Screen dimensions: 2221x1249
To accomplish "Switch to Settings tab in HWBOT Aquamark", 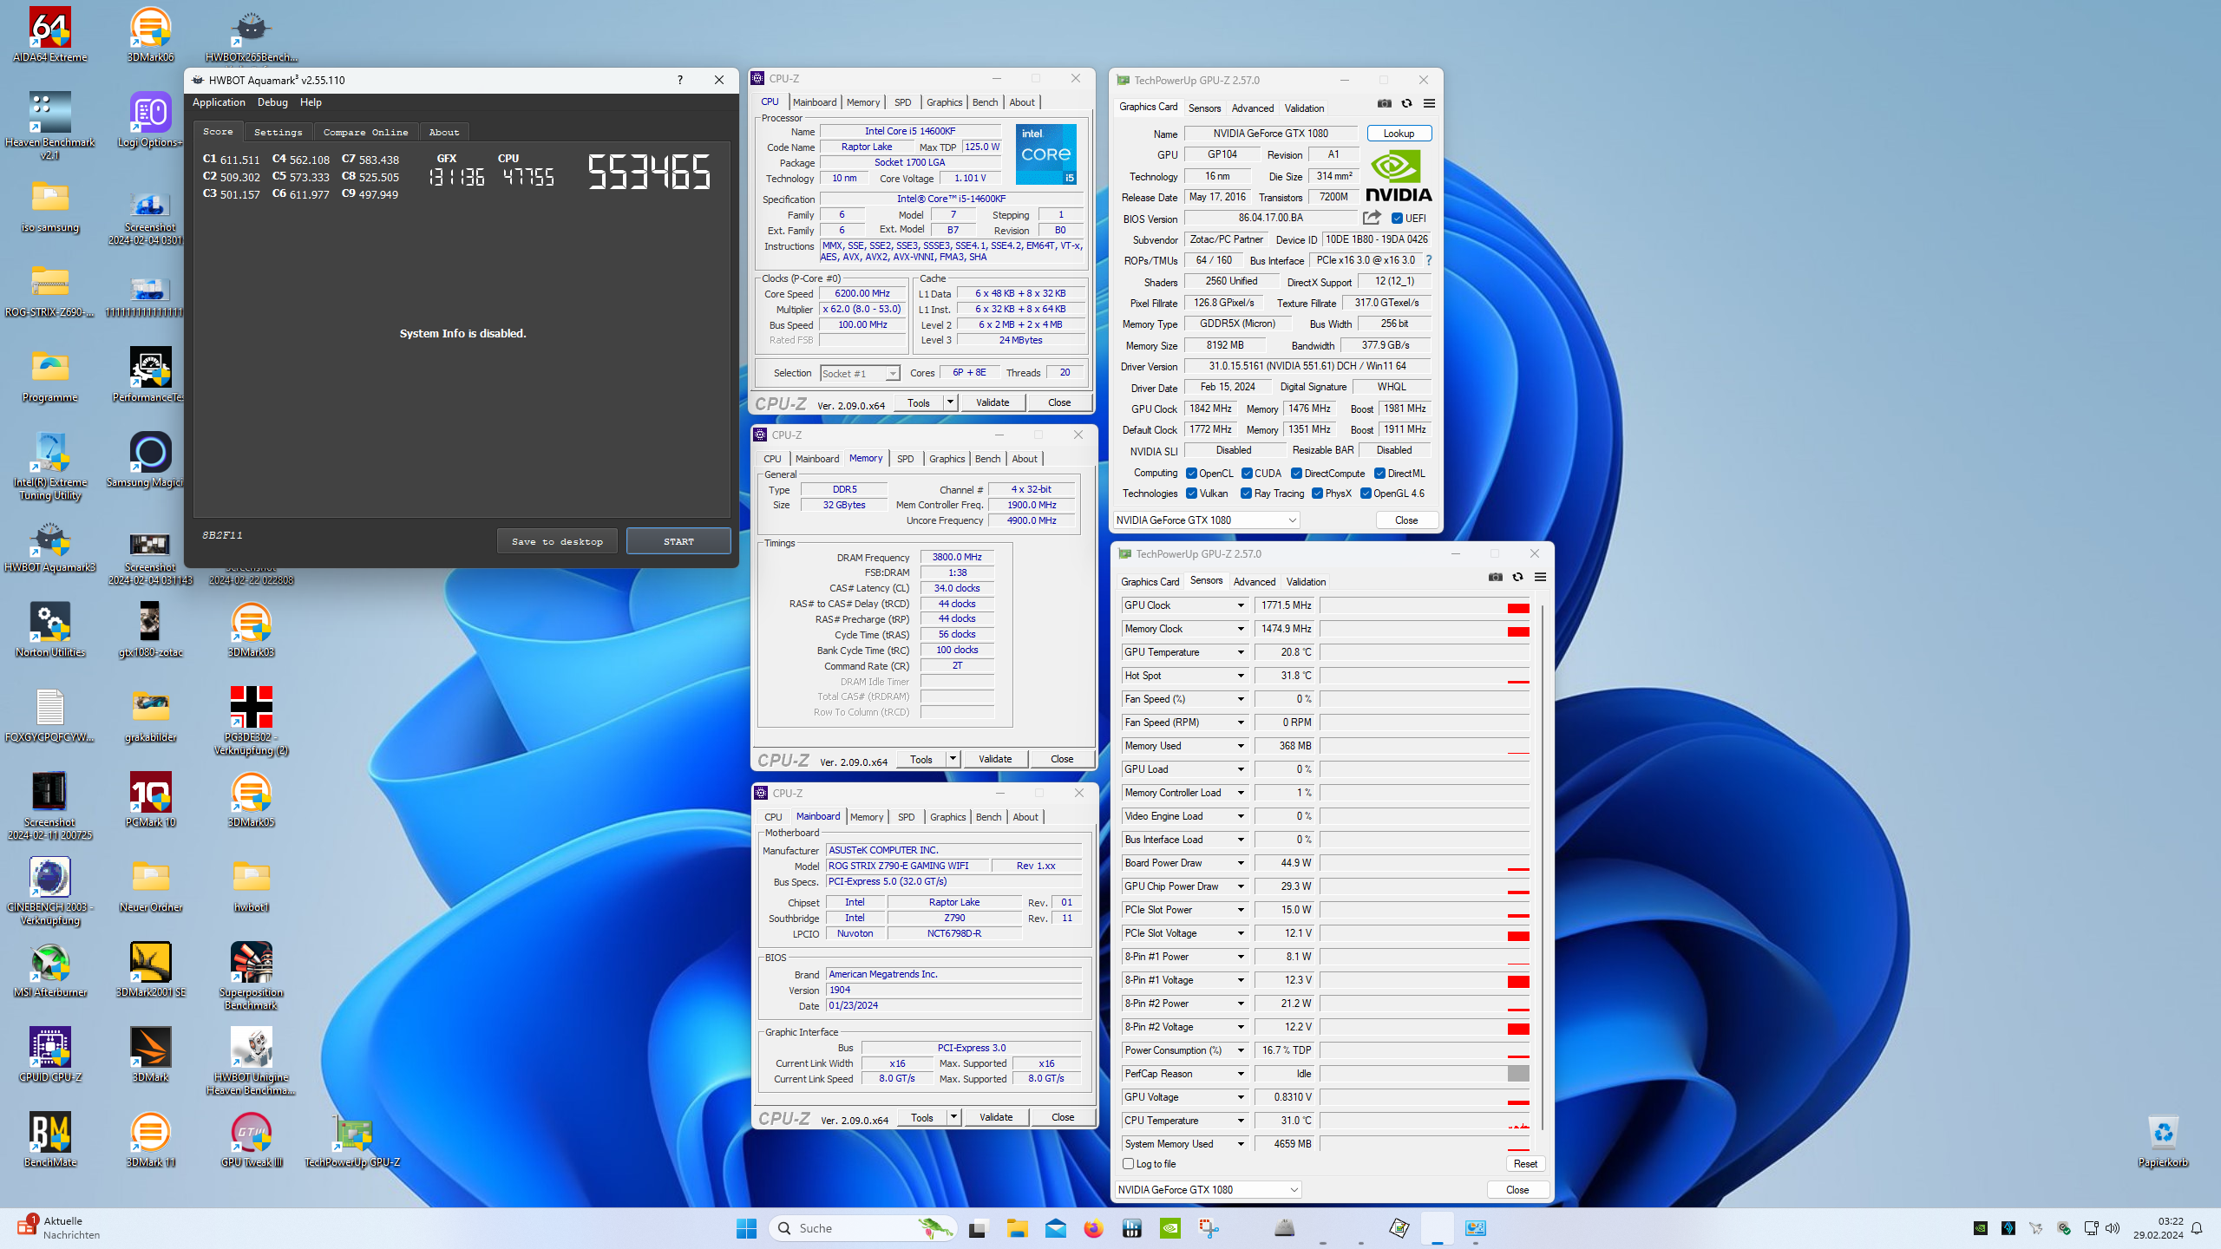I will point(278,132).
